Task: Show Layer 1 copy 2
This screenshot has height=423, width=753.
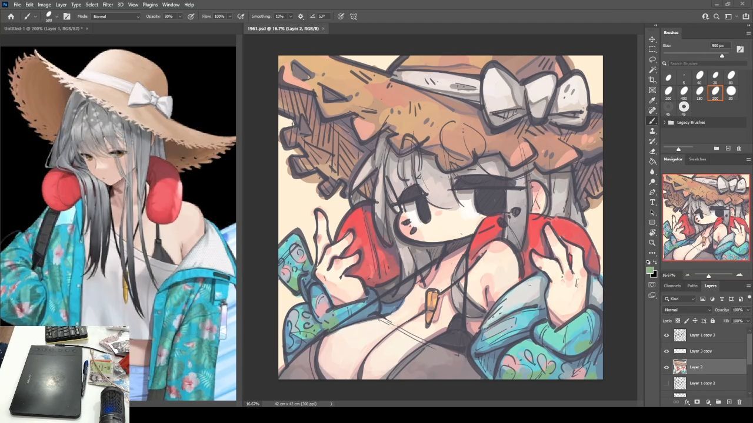Action: coord(667,384)
